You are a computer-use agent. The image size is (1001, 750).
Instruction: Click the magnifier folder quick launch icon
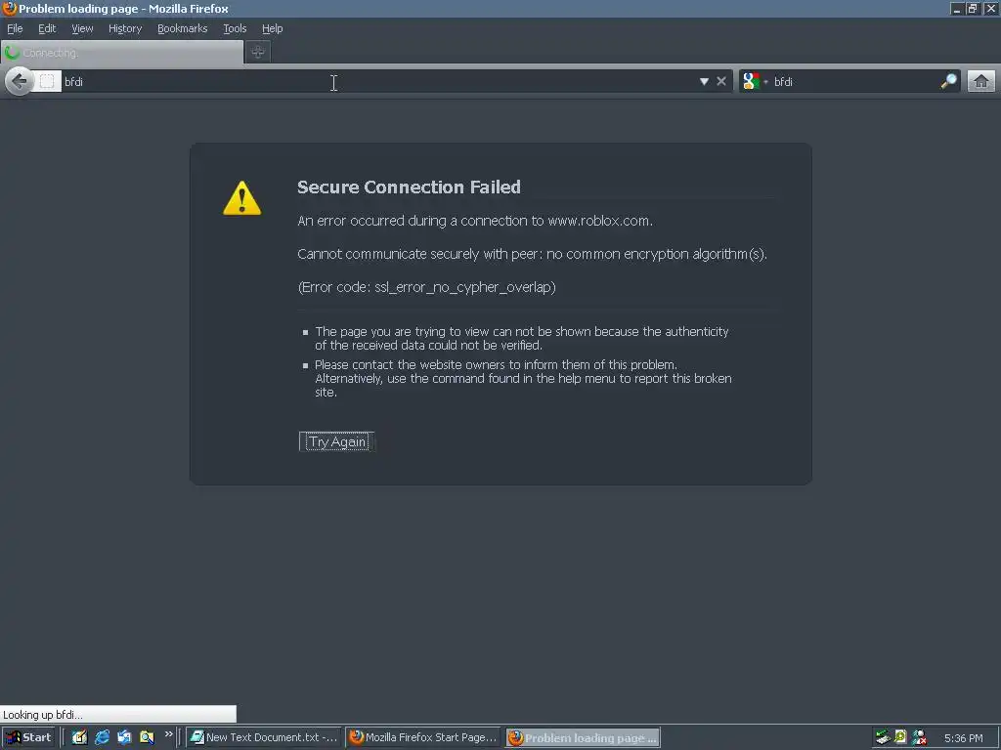(x=147, y=737)
